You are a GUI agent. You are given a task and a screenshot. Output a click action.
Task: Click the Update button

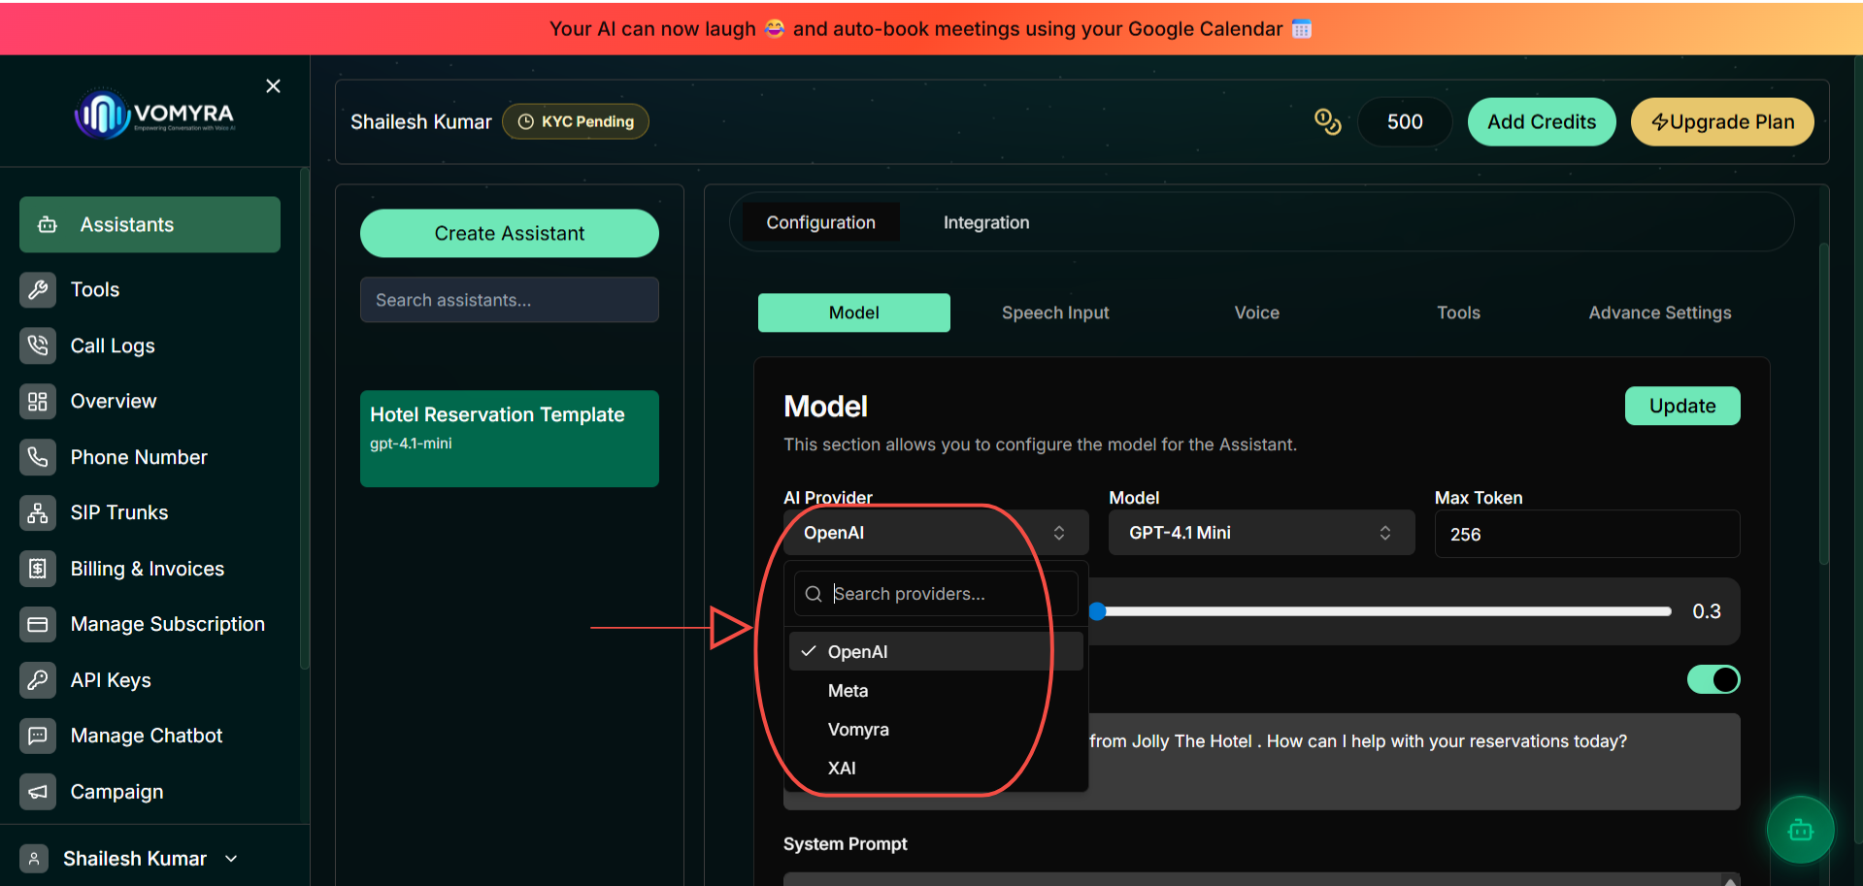[x=1682, y=406]
